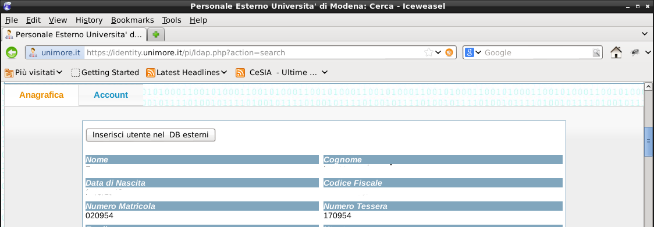Image resolution: width=654 pixels, height=227 pixels.
Task: Click the Cognome field header
Action: [443, 159]
